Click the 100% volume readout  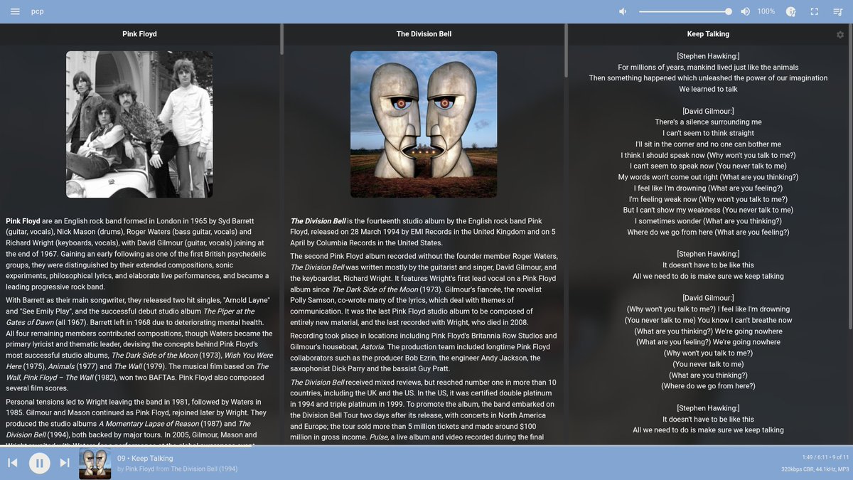pyautogui.click(x=766, y=11)
